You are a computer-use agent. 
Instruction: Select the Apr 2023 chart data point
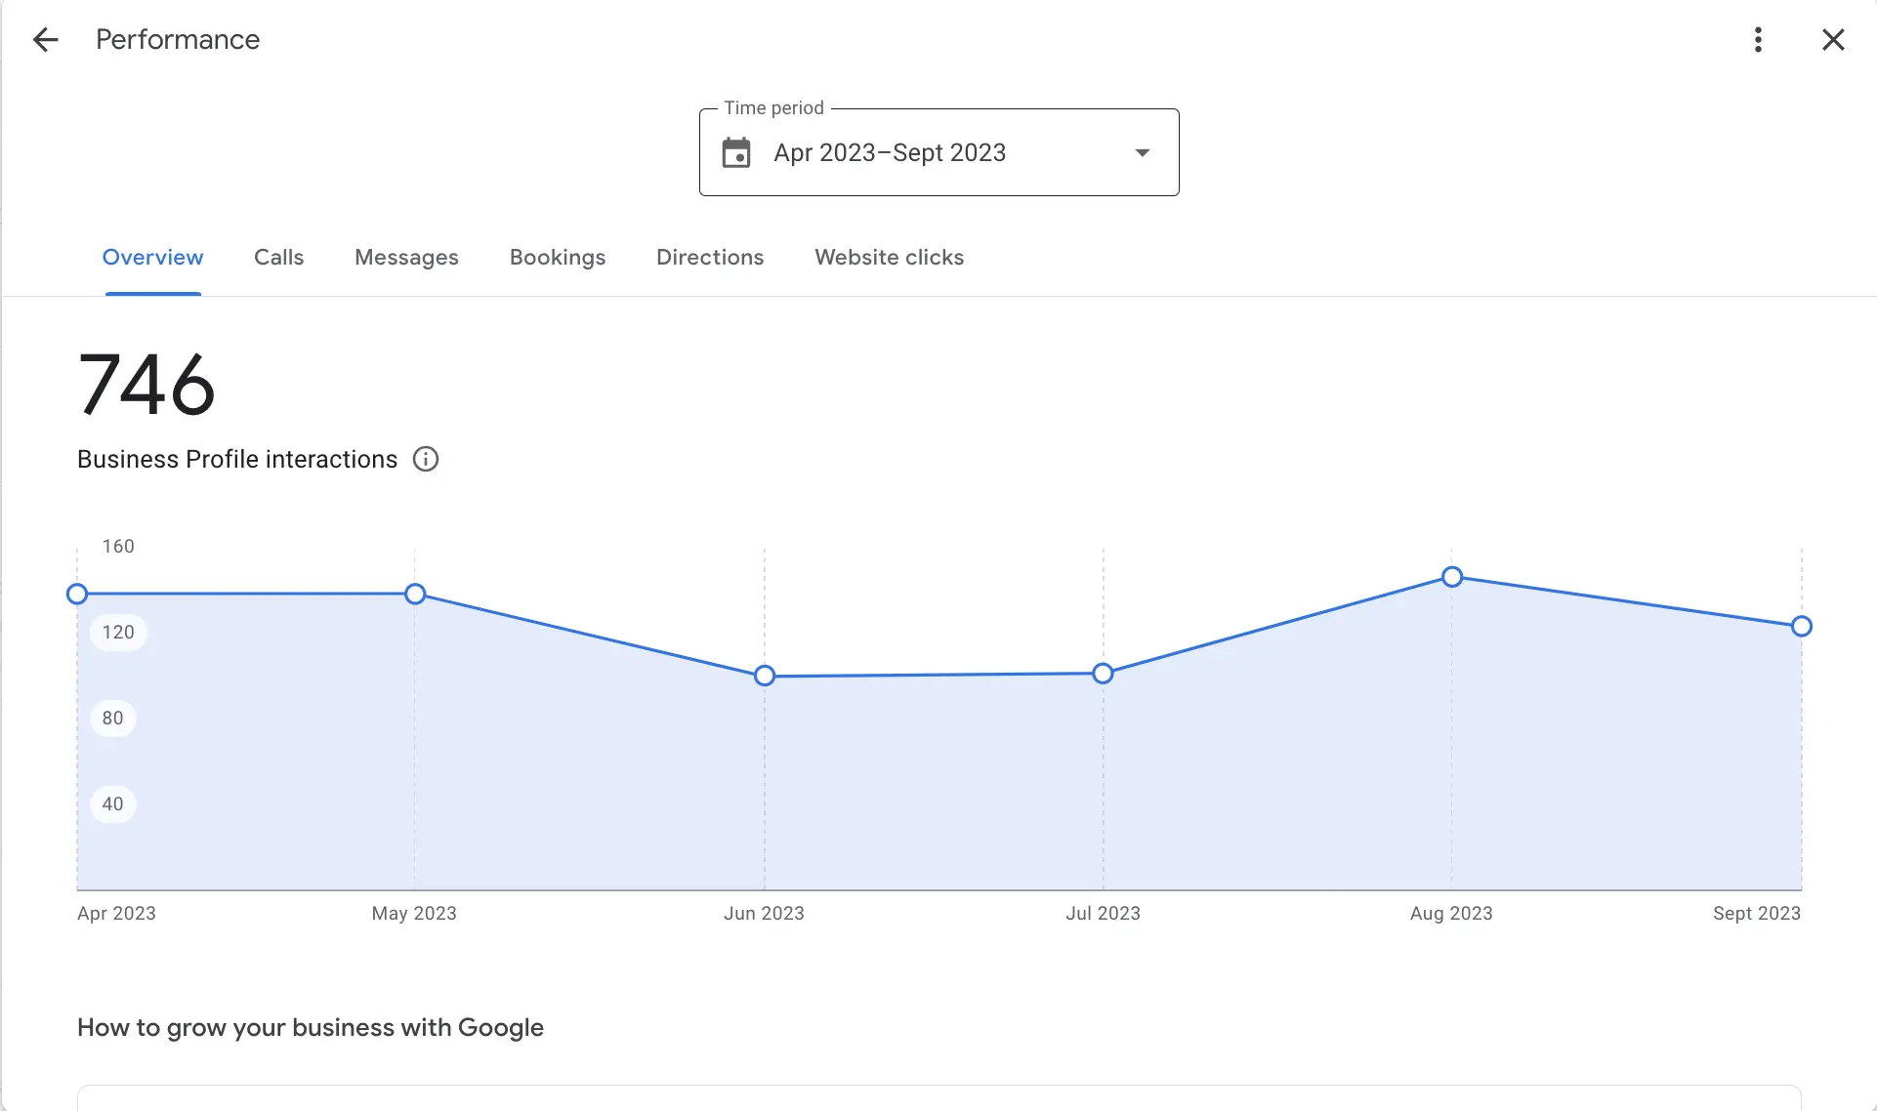coord(77,594)
